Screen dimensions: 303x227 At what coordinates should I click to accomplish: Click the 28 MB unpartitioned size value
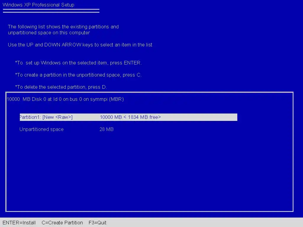pyautogui.click(x=107, y=129)
